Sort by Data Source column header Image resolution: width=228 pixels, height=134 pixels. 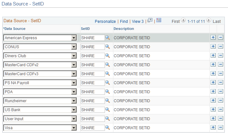pyautogui.click(x=14, y=29)
